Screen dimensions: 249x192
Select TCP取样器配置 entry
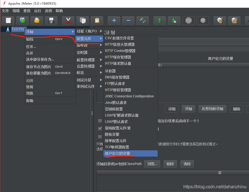pyautogui.click(x=130, y=147)
